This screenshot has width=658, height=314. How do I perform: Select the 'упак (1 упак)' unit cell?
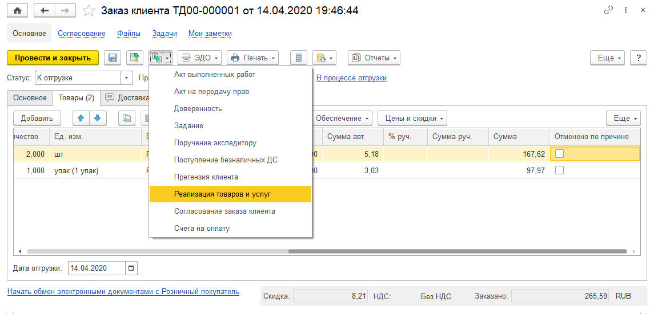95,170
